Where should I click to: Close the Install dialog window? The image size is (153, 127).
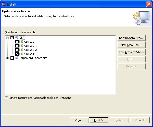coord(149,4)
